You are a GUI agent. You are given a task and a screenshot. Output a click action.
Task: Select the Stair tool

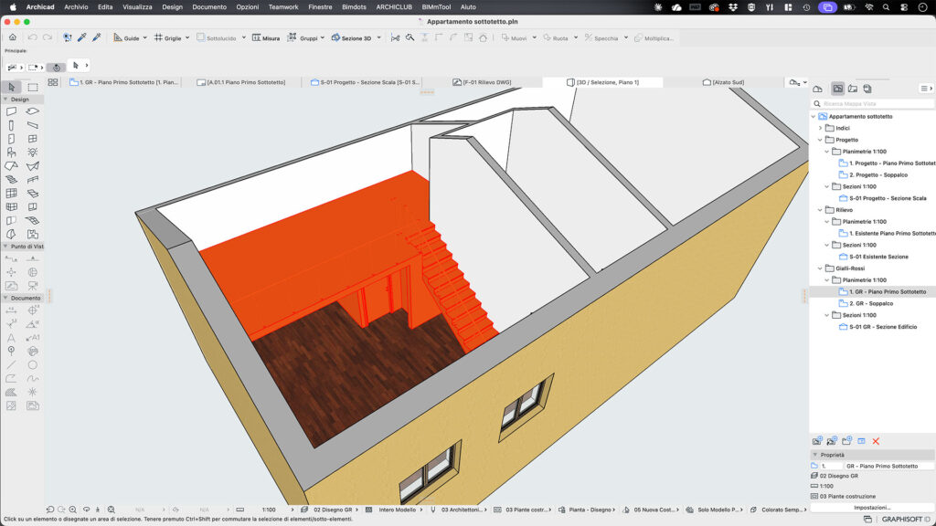coord(11,180)
